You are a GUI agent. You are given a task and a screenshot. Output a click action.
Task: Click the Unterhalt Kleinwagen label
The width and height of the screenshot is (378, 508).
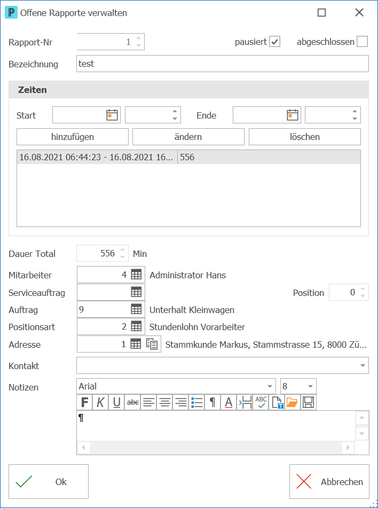(192, 310)
